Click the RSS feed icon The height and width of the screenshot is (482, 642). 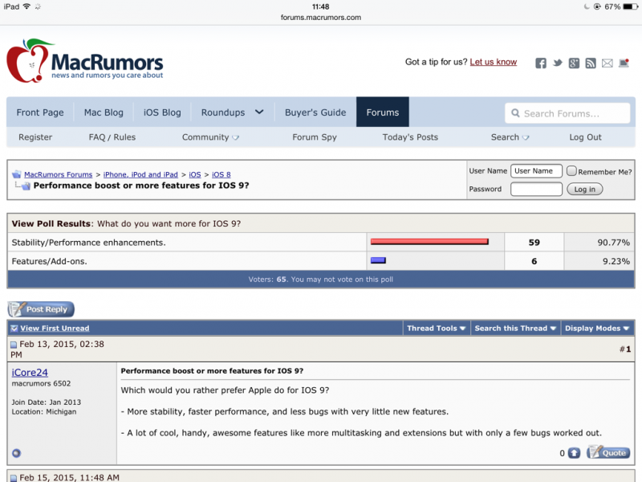[x=591, y=63]
